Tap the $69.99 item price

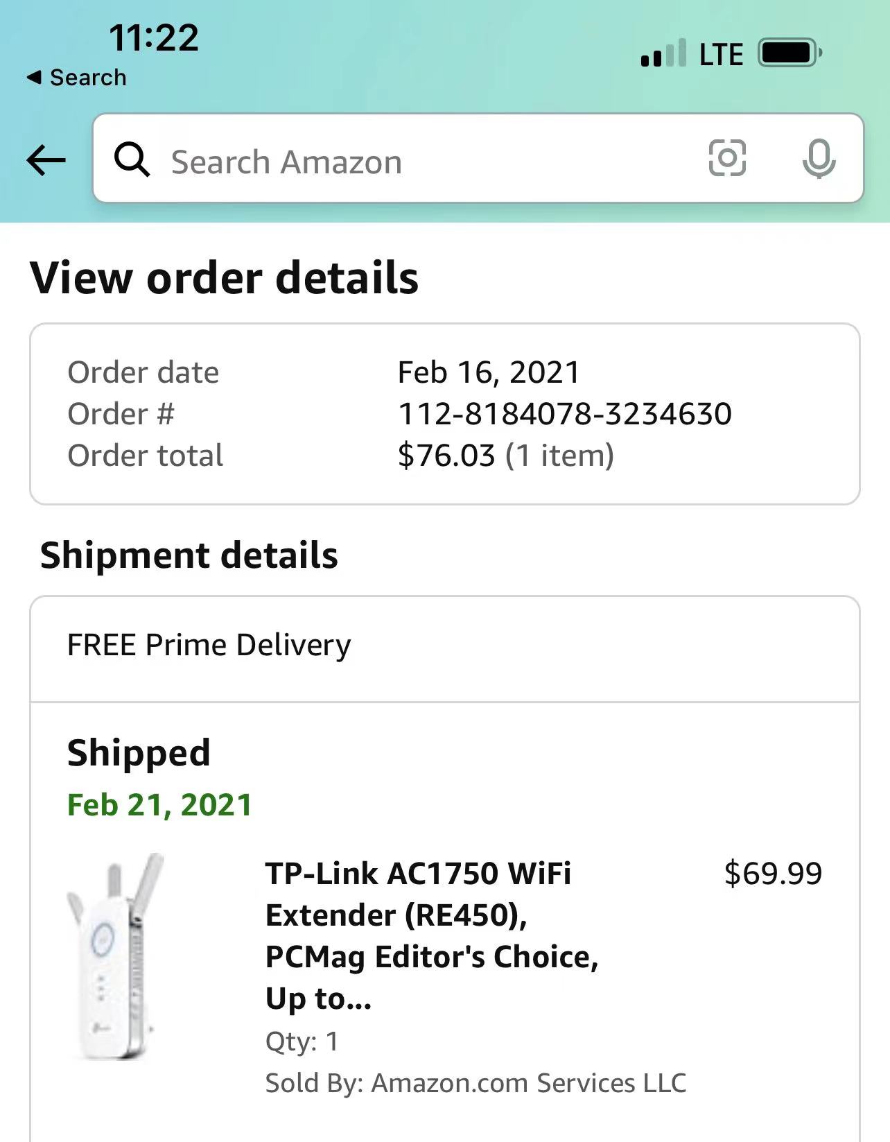click(773, 874)
